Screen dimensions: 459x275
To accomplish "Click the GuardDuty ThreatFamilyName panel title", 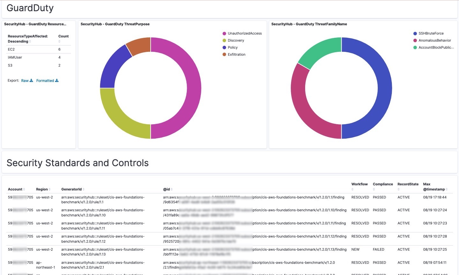I will click(309, 24).
